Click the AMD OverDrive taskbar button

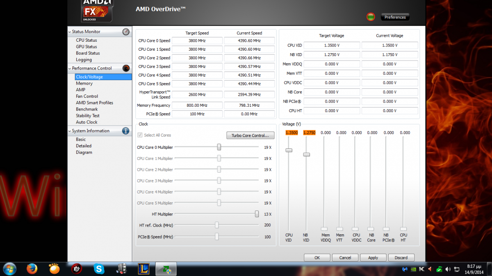point(166,269)
